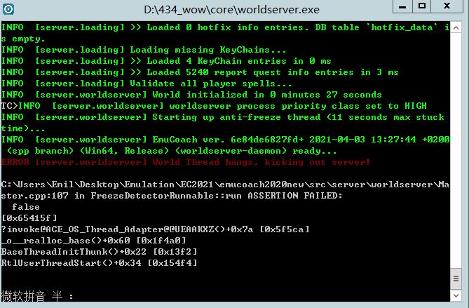469x308 pixels.
Task: Click the red ERROR World Thread hangs line
Action: pyautogui.click(x=186, y=162)
